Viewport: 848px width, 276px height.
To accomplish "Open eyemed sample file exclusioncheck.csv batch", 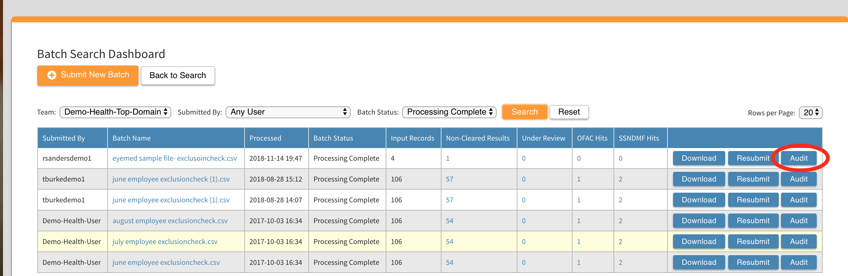I will coord(174,158).
